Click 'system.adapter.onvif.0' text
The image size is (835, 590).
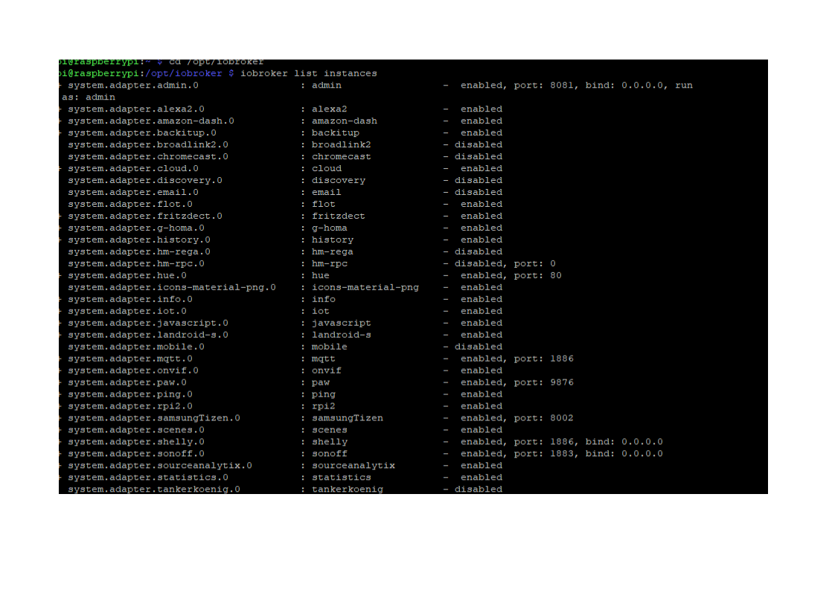click(x=133, y=371)
